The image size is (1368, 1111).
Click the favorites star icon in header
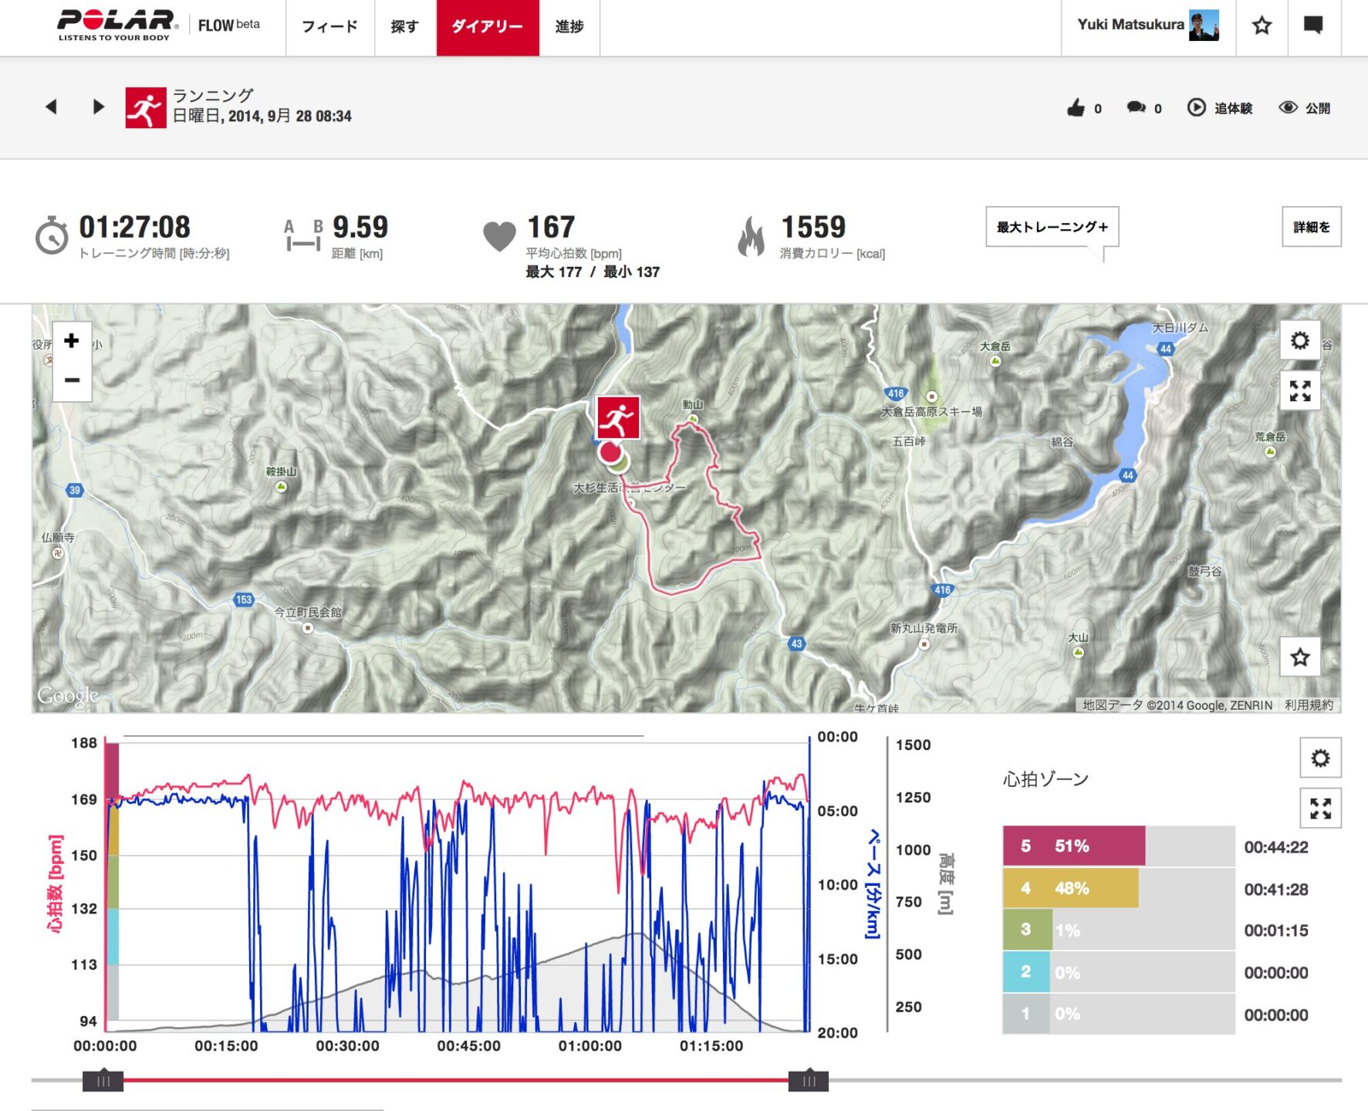(1262, 26)
